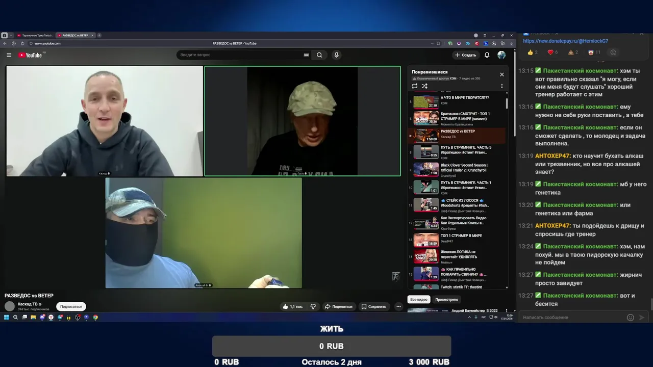Click the chat panel scrollbar
Image resolution: width=653 pixels, height=367 pixels.
[651, 304]
